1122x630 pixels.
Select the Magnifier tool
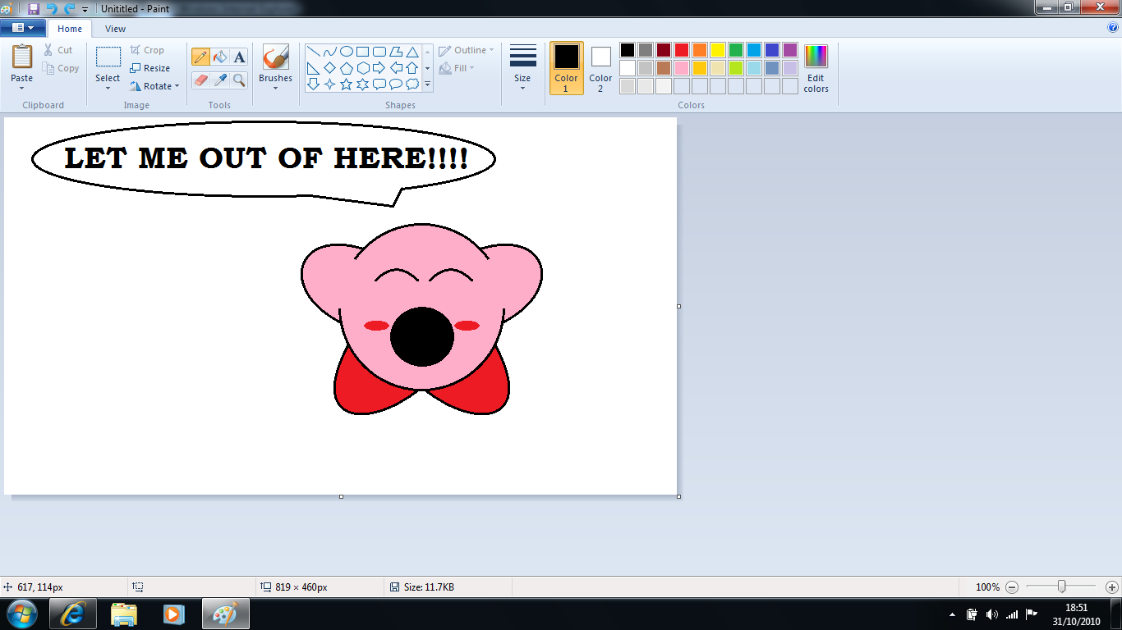[239, 80]
